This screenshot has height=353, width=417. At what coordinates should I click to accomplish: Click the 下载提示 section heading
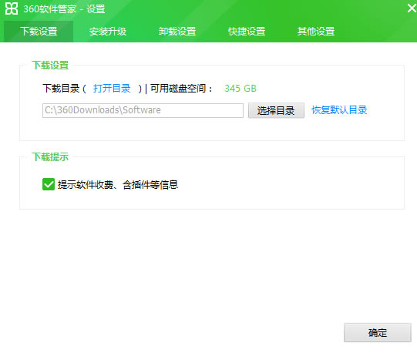point(50,156)
